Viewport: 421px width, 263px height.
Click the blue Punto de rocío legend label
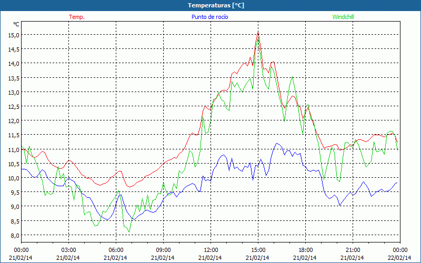[209, 17]
